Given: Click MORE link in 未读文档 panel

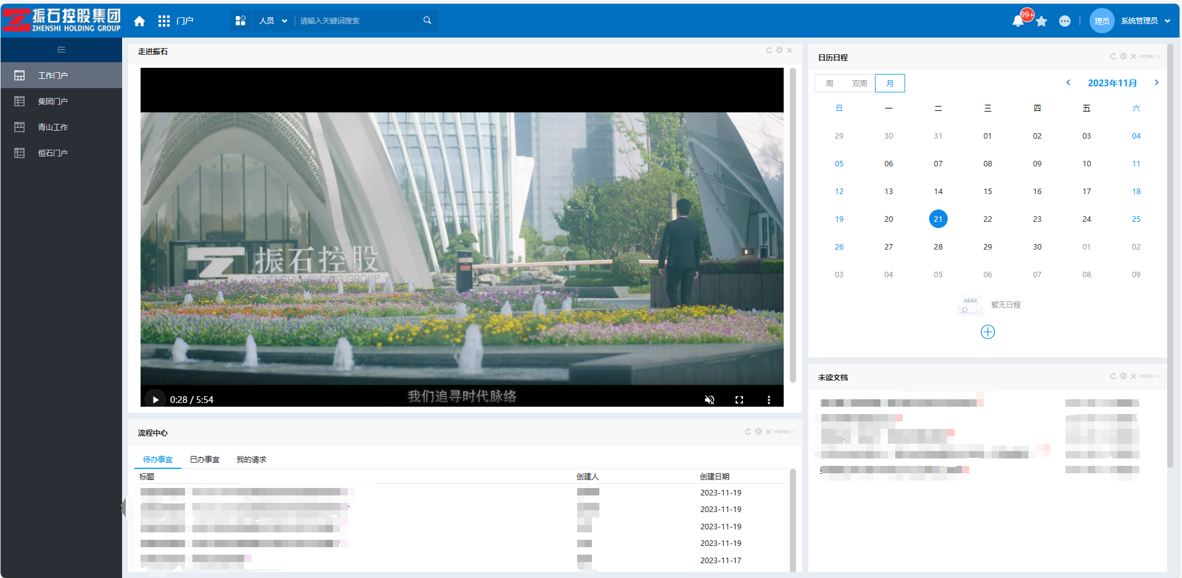Looking at the screenshot, I should 1149,377.
